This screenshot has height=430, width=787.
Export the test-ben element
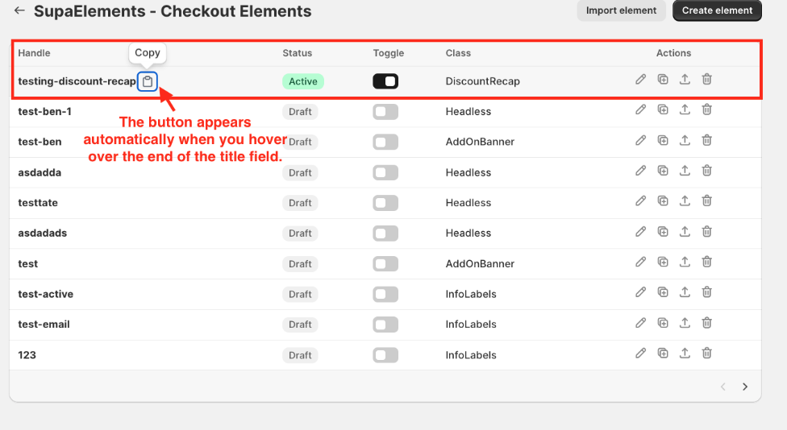tap(685, 140)
